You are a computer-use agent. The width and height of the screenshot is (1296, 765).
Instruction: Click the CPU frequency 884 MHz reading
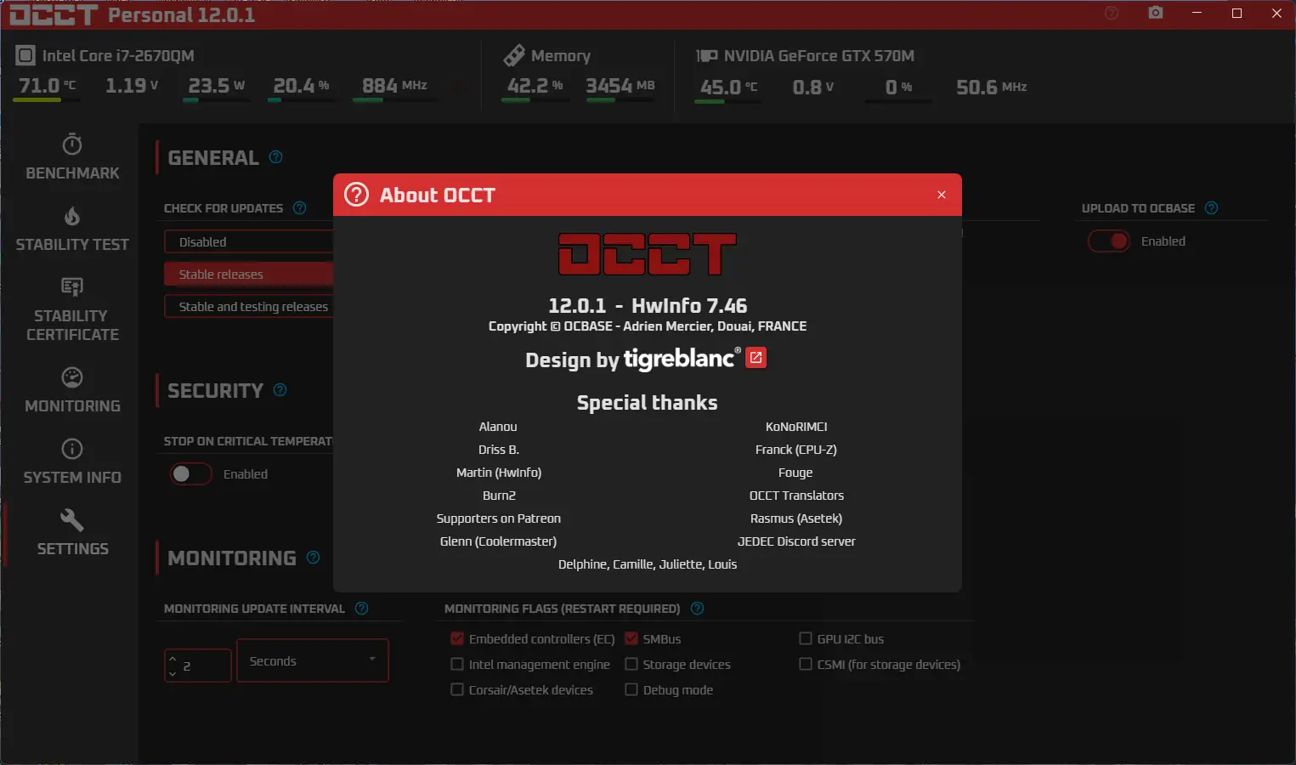(x=394, y=86)
